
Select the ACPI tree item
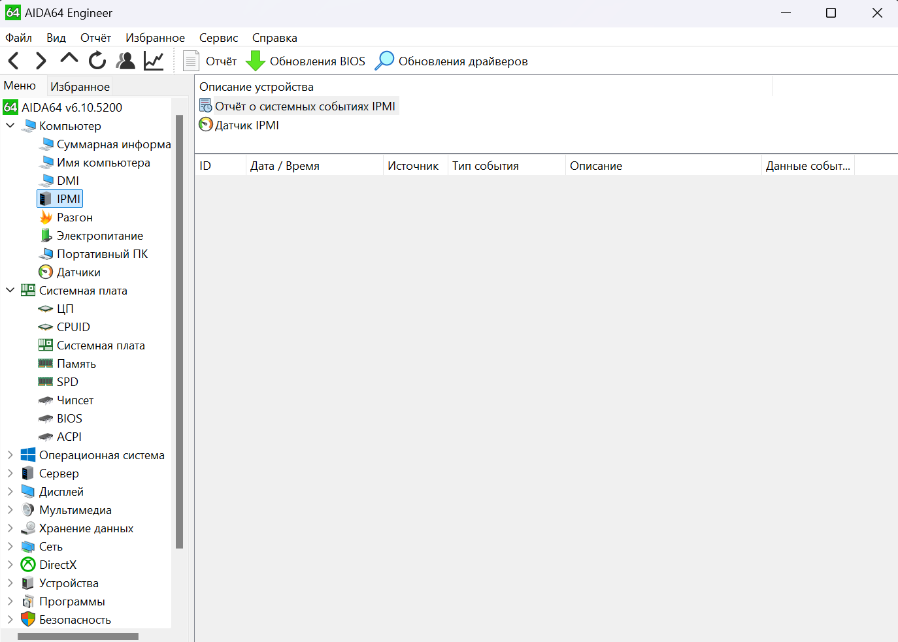[x=69, y=436]
